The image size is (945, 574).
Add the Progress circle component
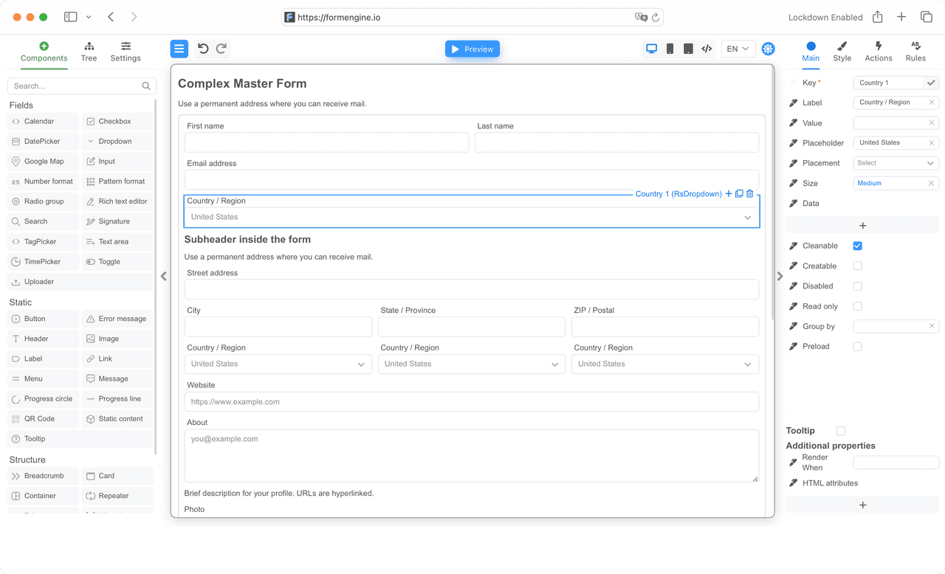point(43,398)
